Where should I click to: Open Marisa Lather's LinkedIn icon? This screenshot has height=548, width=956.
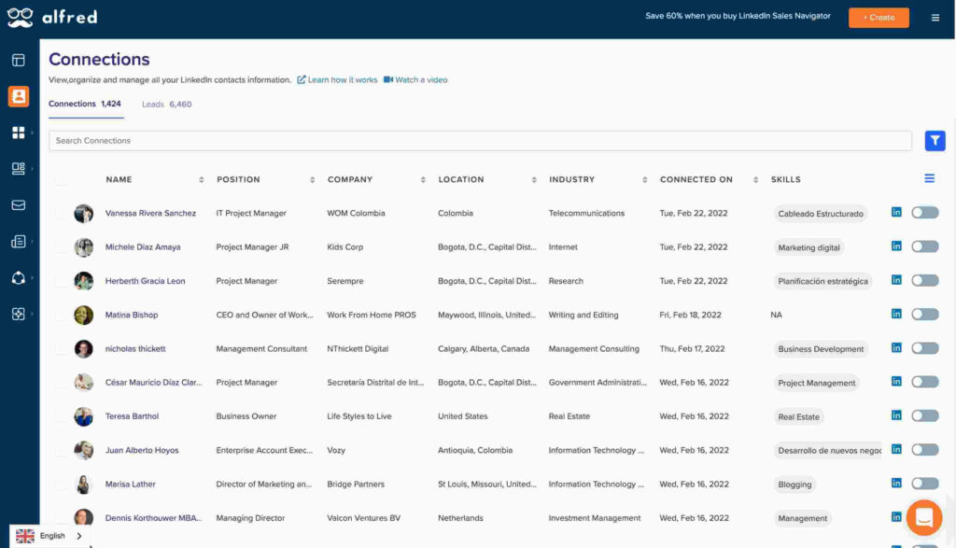[x=896, y=484]
